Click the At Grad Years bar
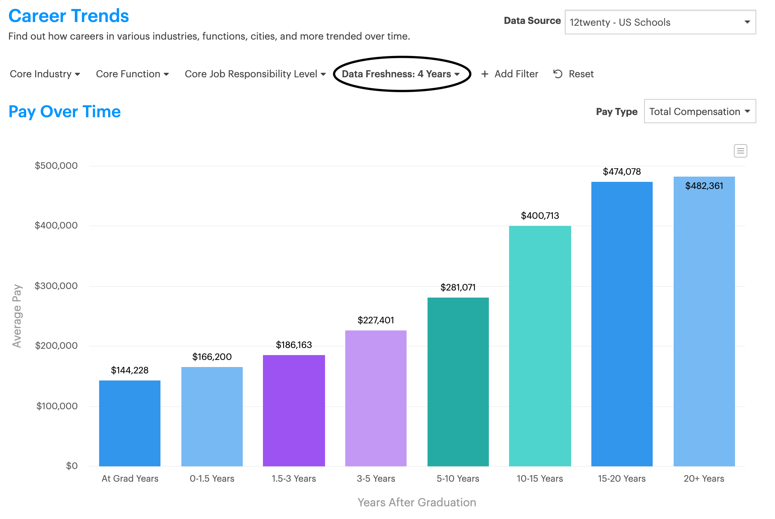775x519 pixels. (130, 423)
